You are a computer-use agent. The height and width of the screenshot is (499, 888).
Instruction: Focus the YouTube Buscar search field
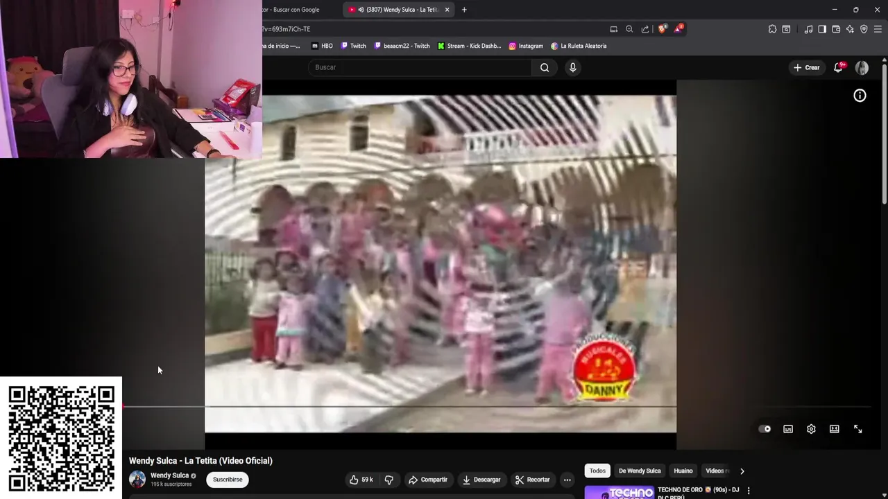pyautogui.click(x=420, y=67)
